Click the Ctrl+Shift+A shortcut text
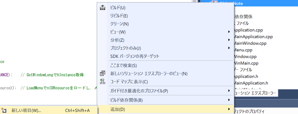 77,111
